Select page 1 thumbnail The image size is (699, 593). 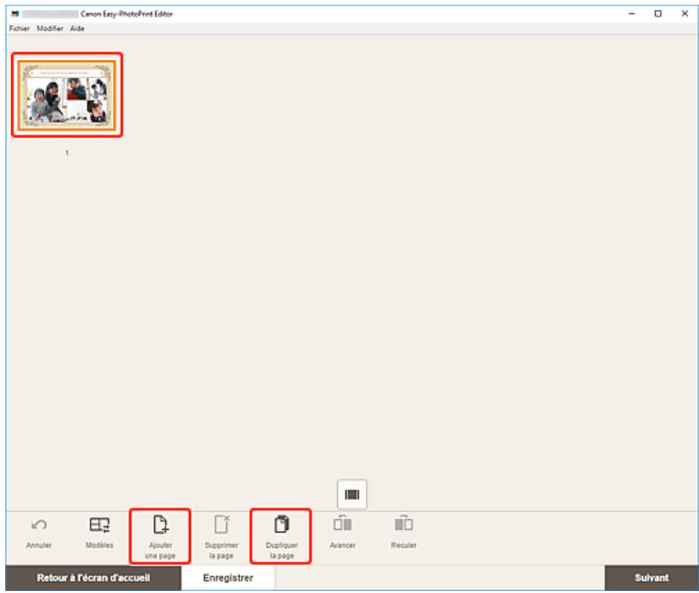[67, 95]
